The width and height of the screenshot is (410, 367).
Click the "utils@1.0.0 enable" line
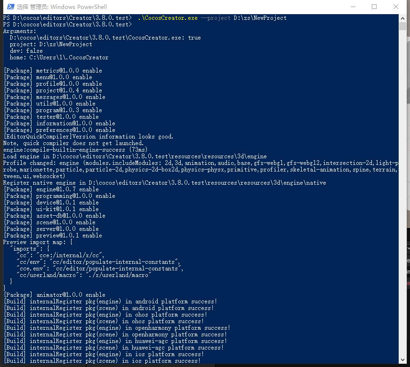point(50,104)
